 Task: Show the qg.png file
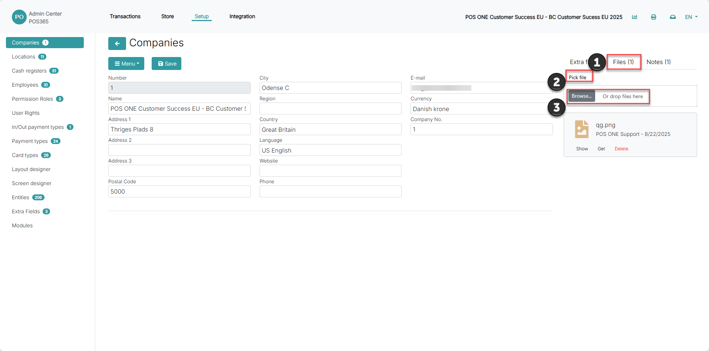582,149
